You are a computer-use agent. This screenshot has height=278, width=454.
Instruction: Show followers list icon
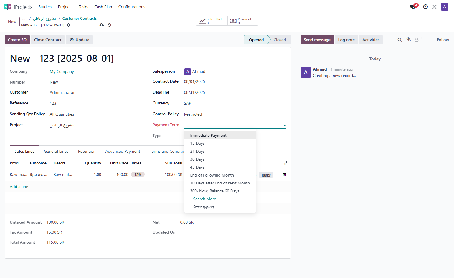418,39
